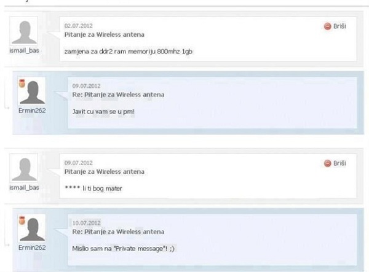Click medal badge on first Ermin262 avatar

(x=22, y=84)
